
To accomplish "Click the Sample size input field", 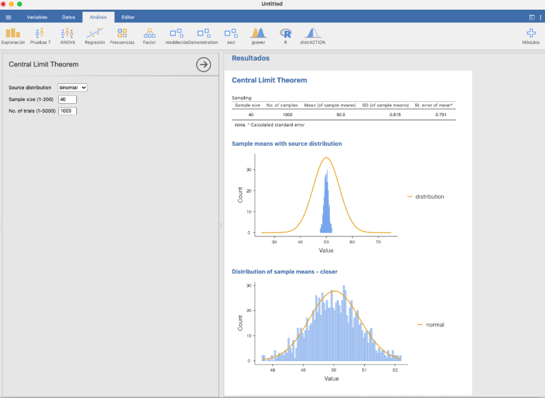I will 67,100.
